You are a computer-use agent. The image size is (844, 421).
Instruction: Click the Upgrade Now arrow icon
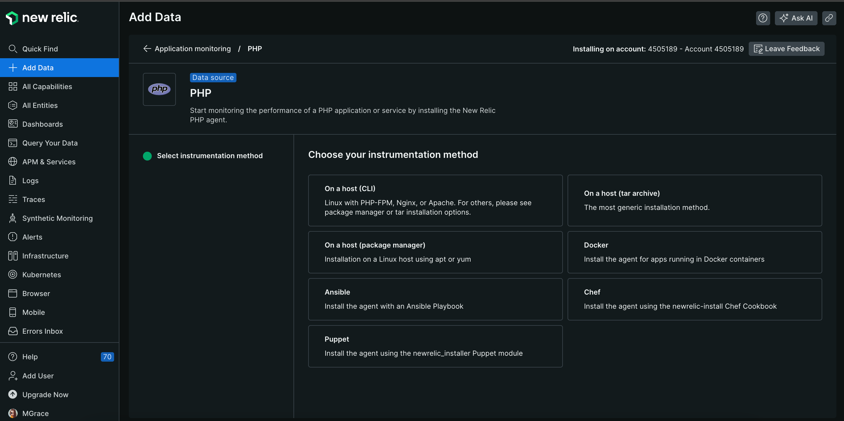(x=13, y=394)
